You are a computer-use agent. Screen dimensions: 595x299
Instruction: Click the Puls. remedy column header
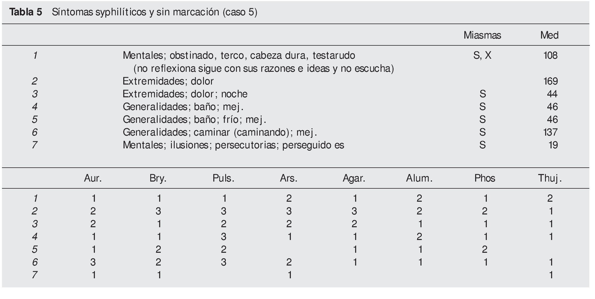(x=223, y=178)
